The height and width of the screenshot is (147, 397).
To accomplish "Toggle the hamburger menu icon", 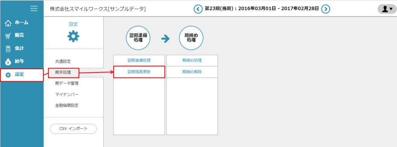I will point(34,8).
